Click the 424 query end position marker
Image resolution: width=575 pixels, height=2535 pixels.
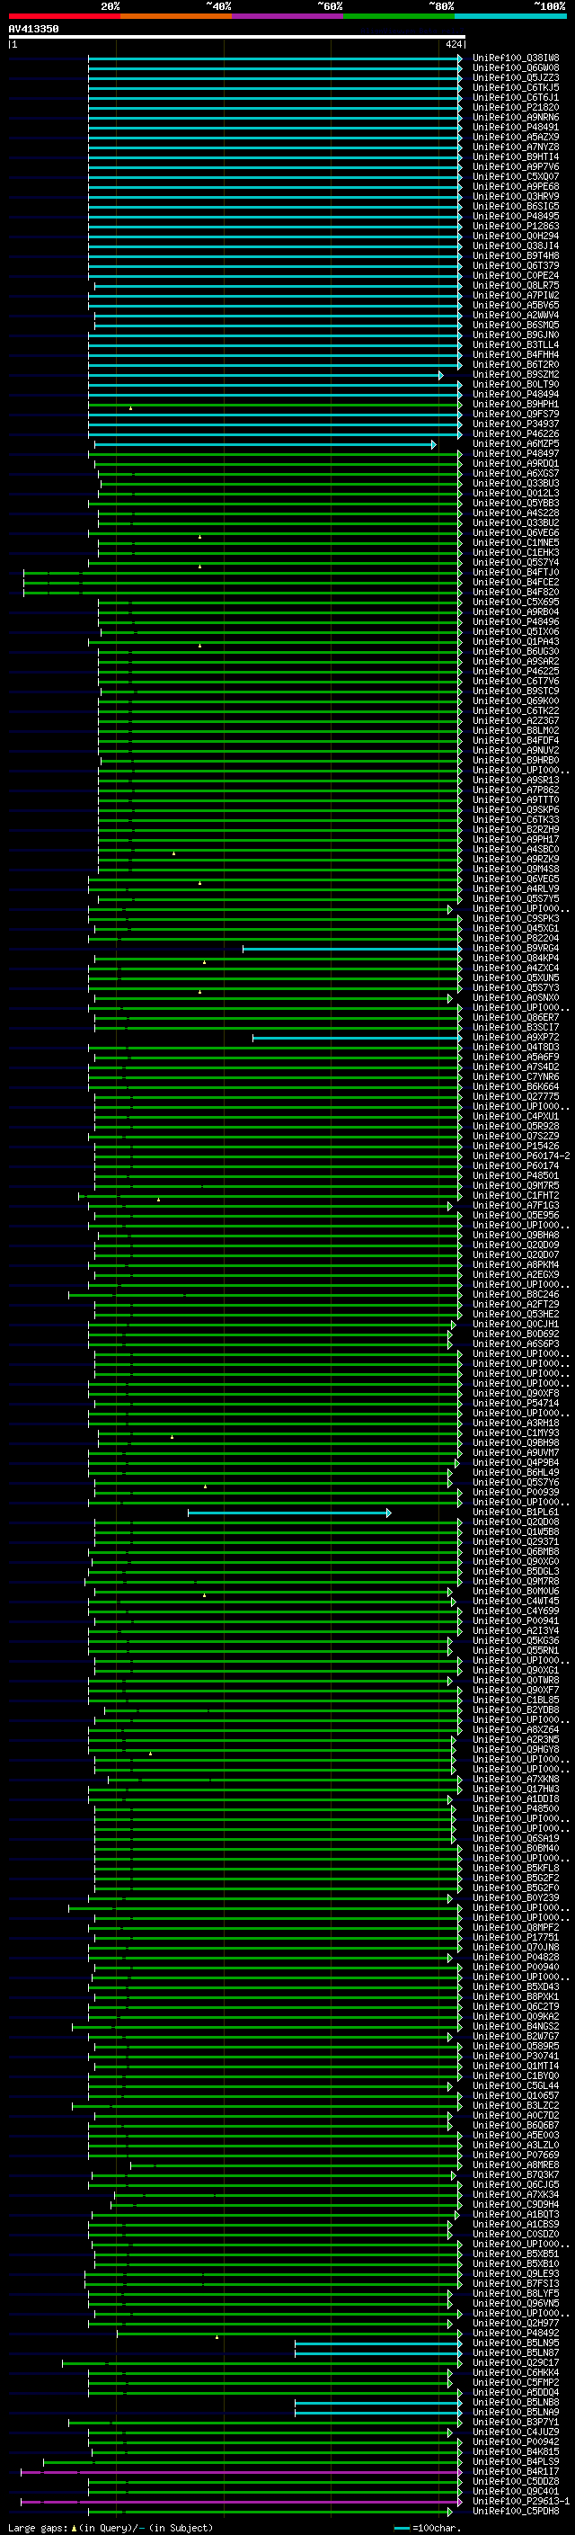tap(453, 44)
